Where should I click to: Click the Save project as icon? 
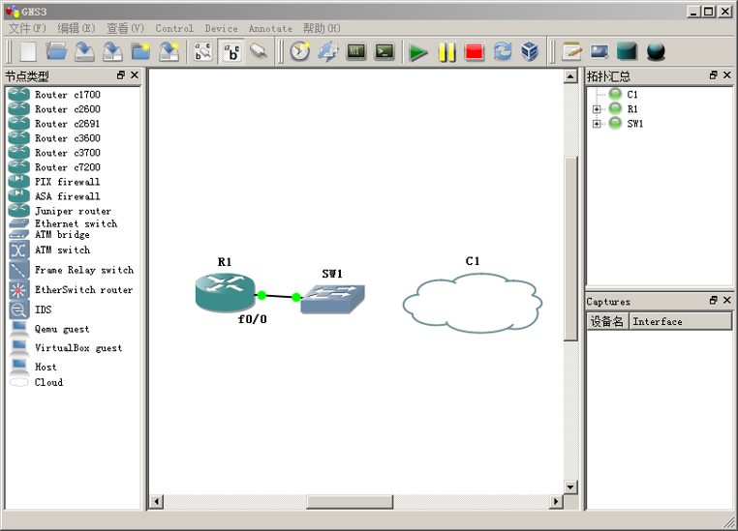point(113,51)
